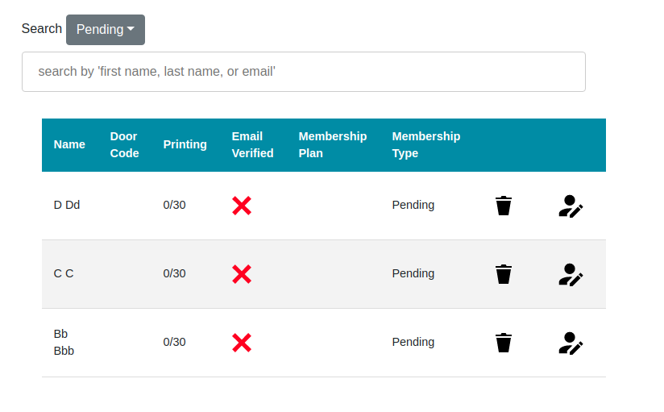Image resolution: width=664 pixels, height=412 pixels.
Task: Open the Pending filter dropdown
Action: coord(106,30)
